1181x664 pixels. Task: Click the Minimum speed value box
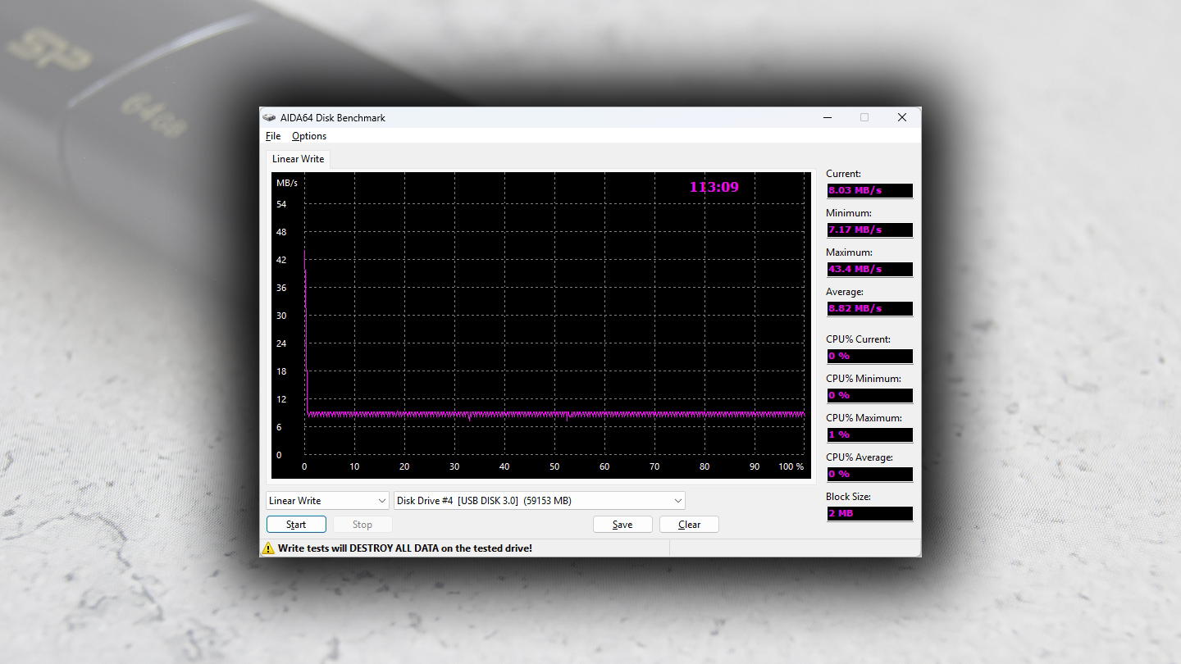pos(869,230)
